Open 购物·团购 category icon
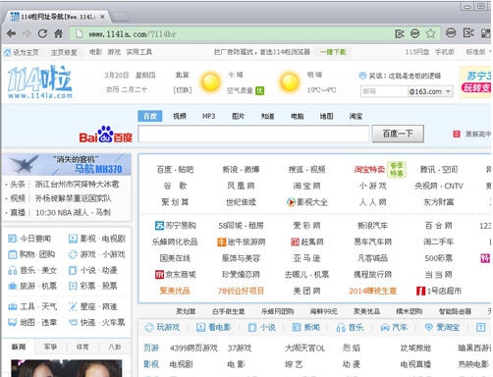 click(x=12, y=254)
